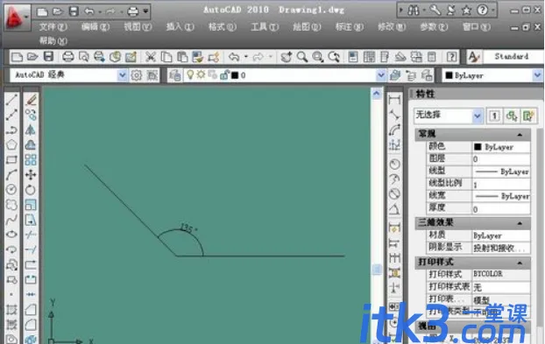The image size is (545, 344).
Task: Open the ByLayer color control dropdown
Action: click(537, 75)
